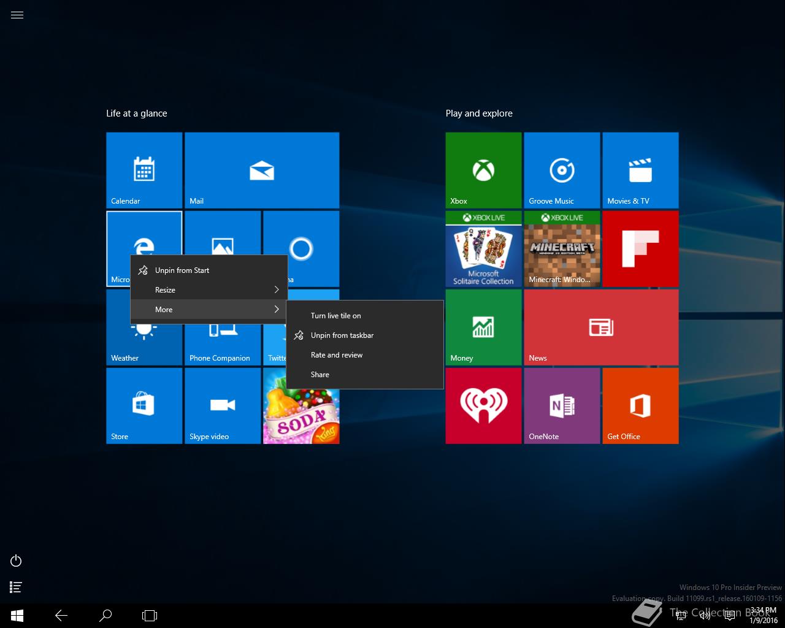Open the taskbar Search icon

(x=105, y=616)
